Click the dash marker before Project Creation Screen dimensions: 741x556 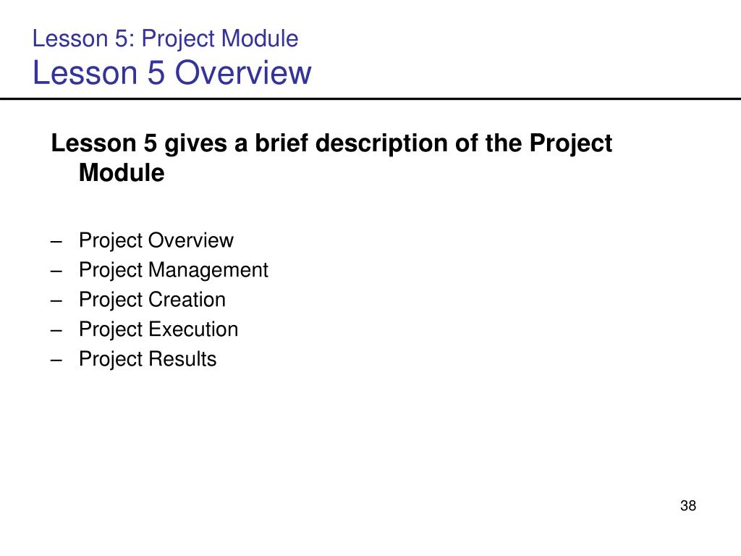(x=56, y=300)
